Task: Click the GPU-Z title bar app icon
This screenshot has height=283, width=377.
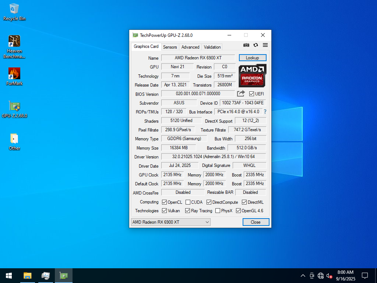Action: (135, 35)
